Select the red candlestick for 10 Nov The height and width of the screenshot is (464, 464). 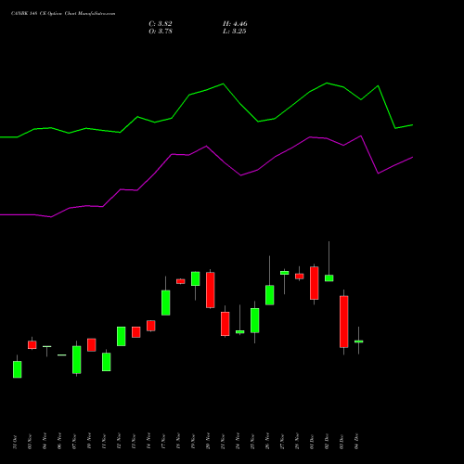point(92,344)
